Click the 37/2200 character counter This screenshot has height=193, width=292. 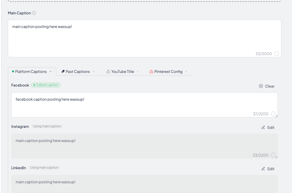click(261, 114)
